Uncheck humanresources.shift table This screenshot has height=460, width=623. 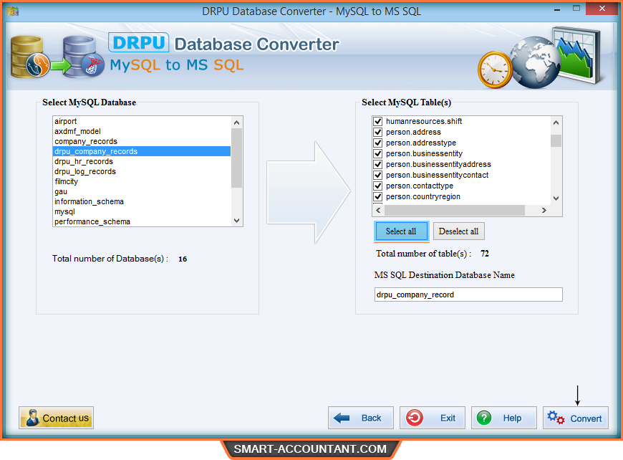(x=378, y=121)
